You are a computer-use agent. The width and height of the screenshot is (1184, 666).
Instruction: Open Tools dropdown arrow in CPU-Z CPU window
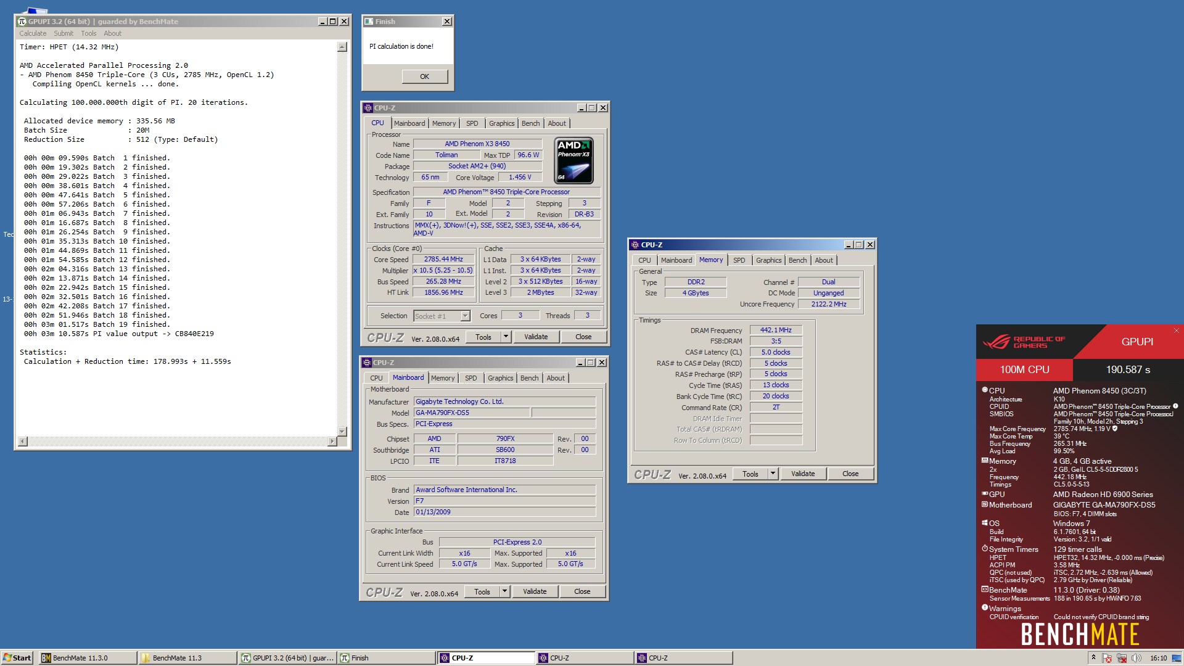click(x=506, y=337)
